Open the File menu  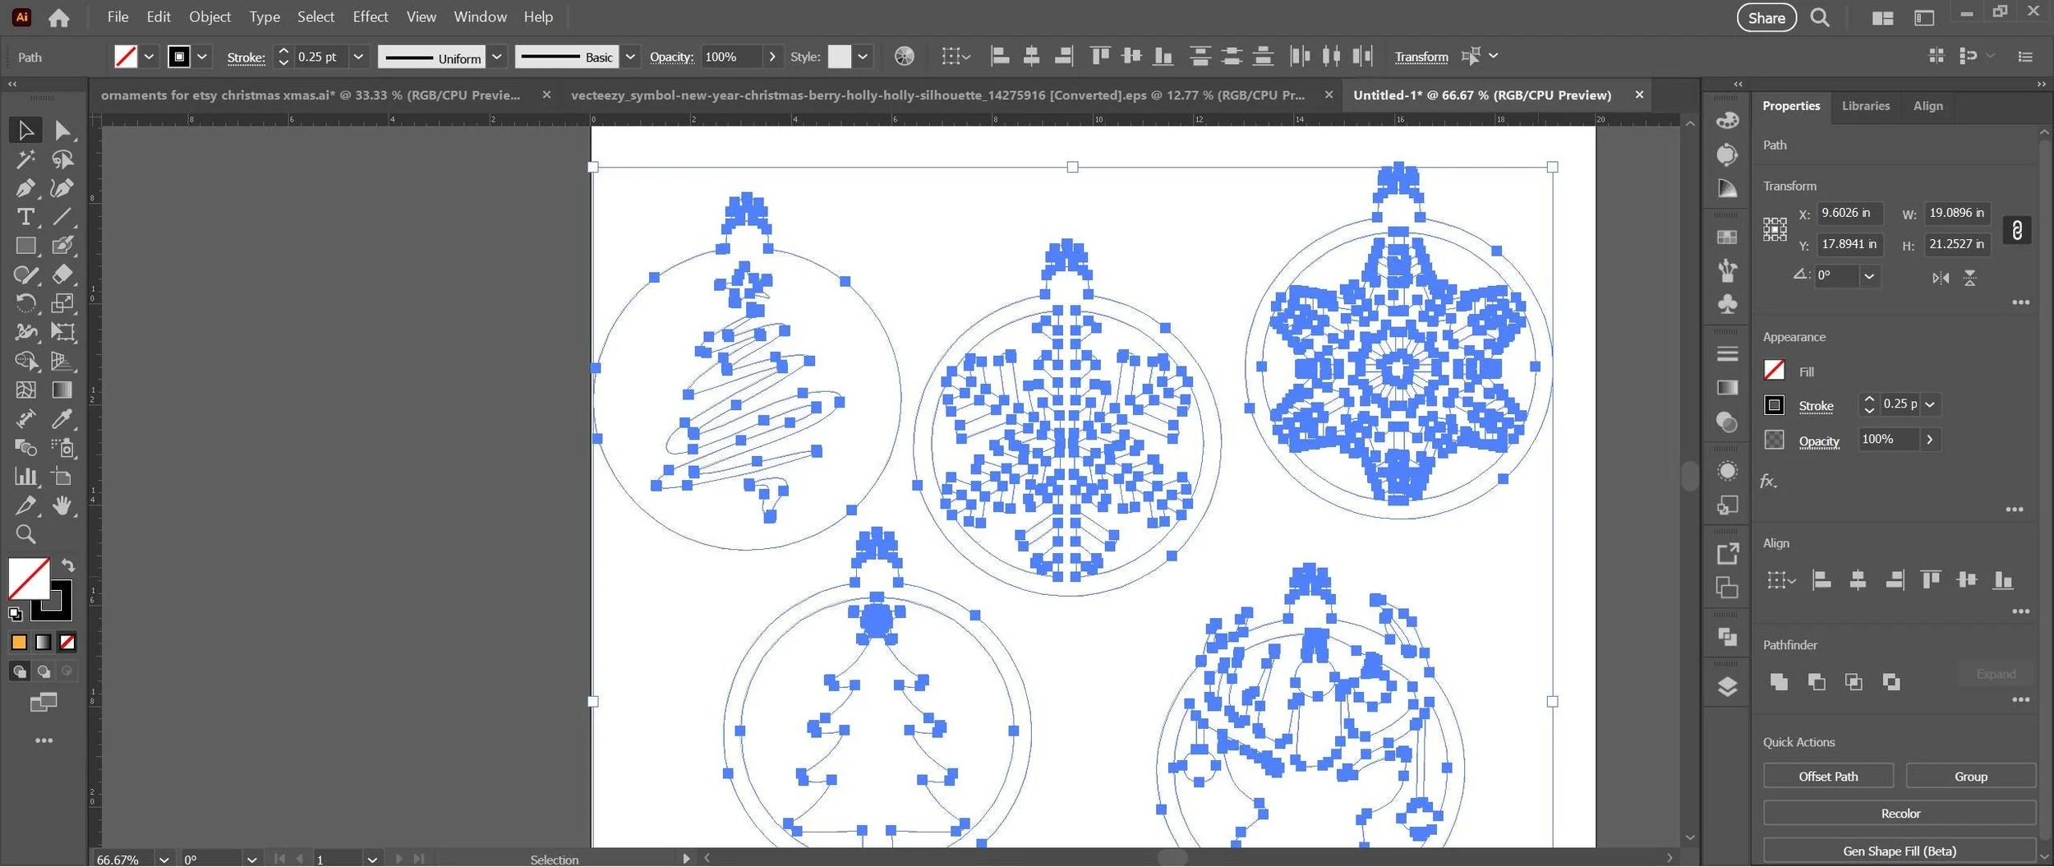tap(117, 16)
